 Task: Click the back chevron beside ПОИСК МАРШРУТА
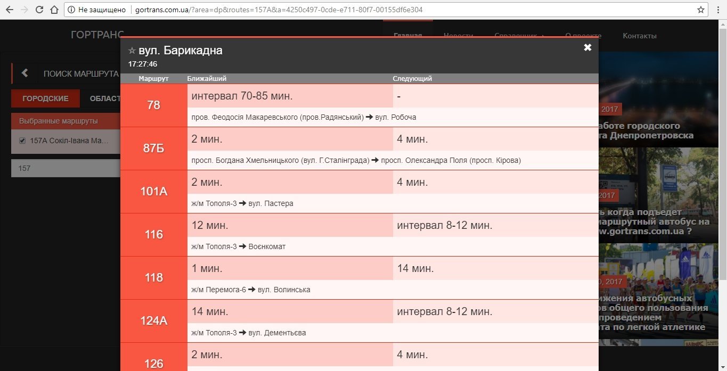23,73
